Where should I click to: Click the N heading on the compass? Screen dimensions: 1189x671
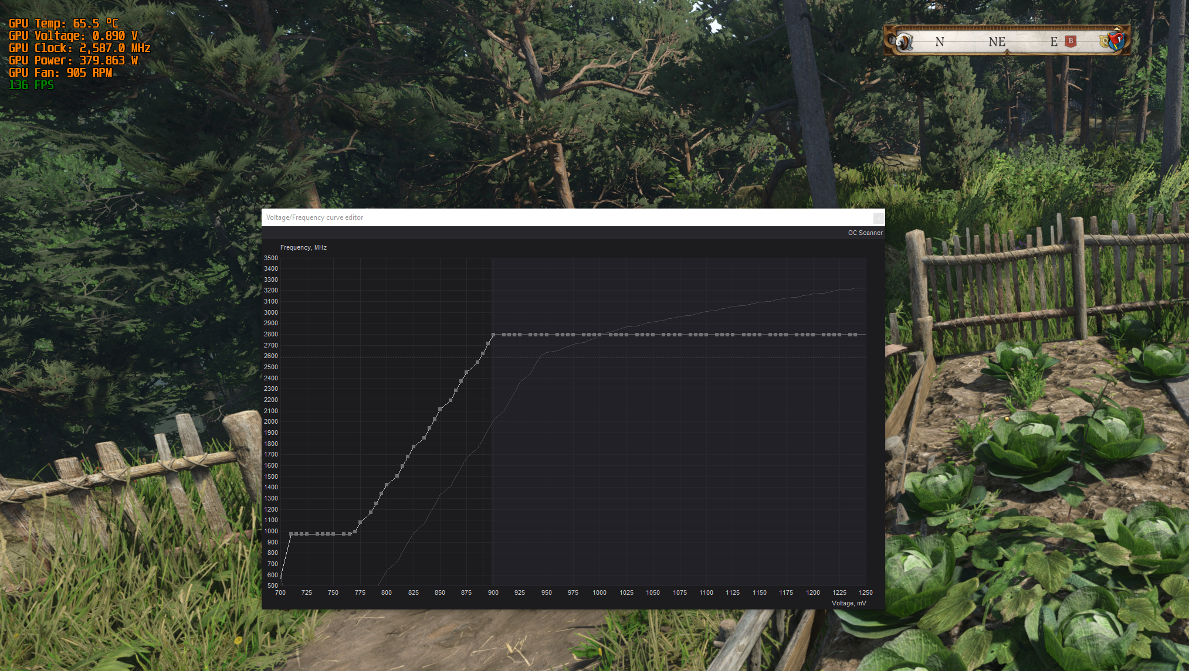pos(940,42)
